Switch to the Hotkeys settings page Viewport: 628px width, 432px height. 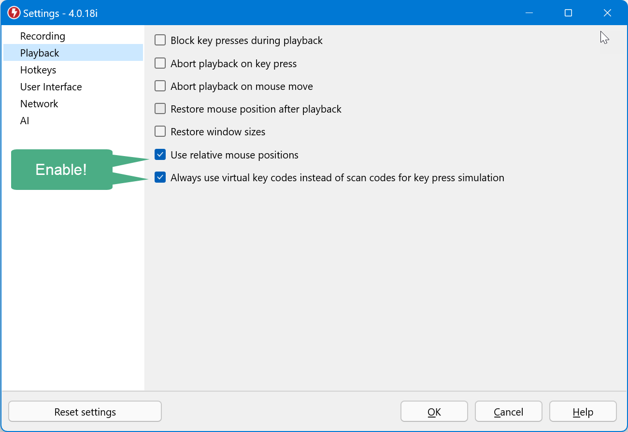(38, 70)
